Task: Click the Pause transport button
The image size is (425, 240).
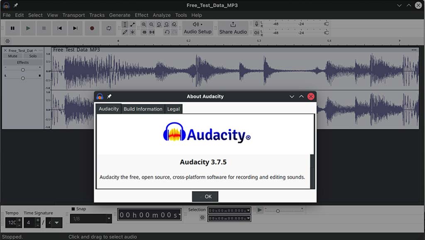Action: point(12,28)
